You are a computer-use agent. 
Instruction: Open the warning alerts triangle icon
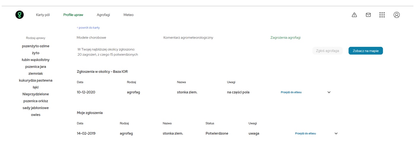coord(354,15)
